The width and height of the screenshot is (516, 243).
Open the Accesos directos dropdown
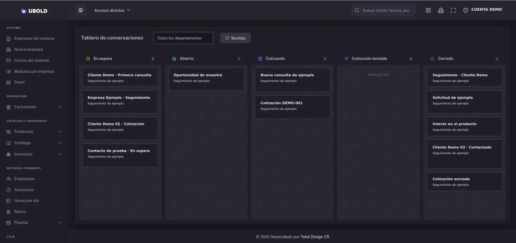point(112,10)
